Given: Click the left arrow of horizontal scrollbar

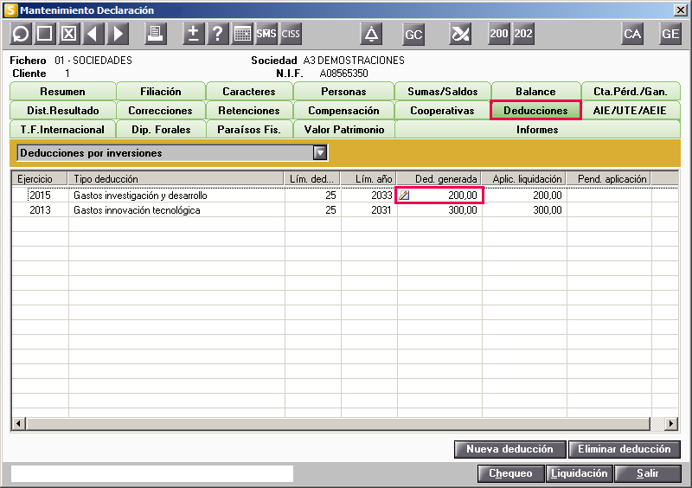Looking at the screenshot, I should click(18, 423).
